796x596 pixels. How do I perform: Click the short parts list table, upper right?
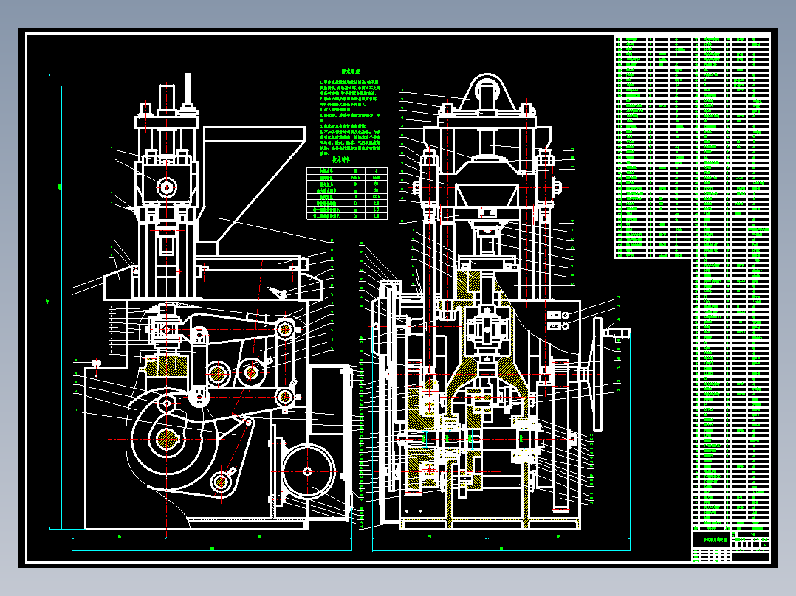[653, 147]
